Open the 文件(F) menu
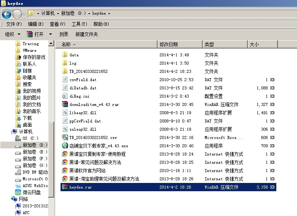 tap(14, 24)
